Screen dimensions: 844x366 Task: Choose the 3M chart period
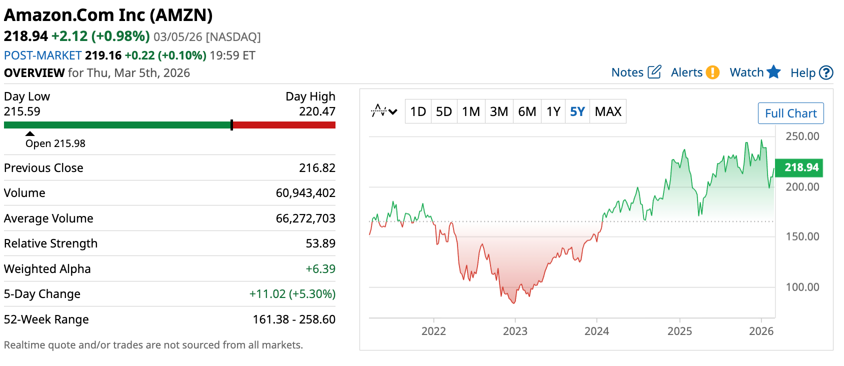[x=498, y=111]
